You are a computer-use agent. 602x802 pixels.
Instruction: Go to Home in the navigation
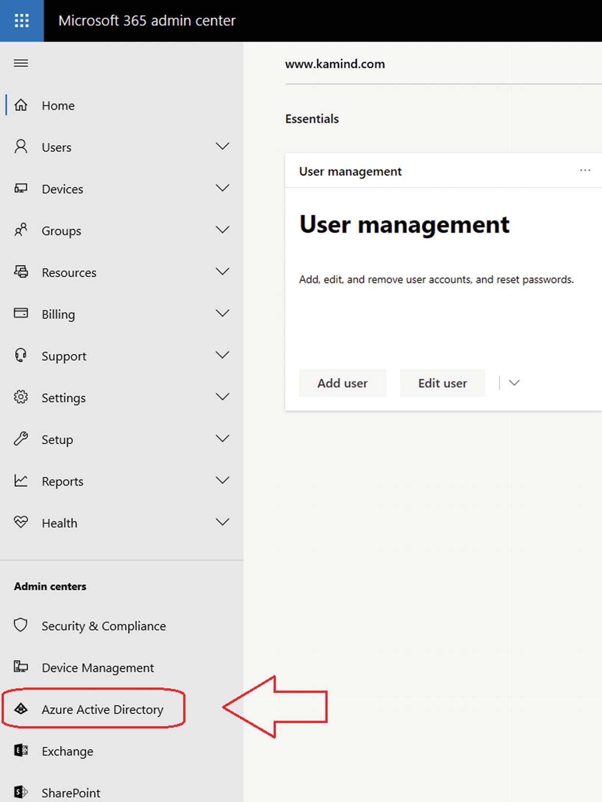tap(58, 106)
